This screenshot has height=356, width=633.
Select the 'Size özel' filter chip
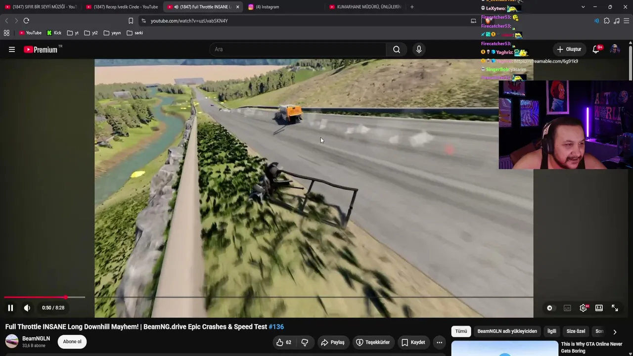[x=576, y=331]
